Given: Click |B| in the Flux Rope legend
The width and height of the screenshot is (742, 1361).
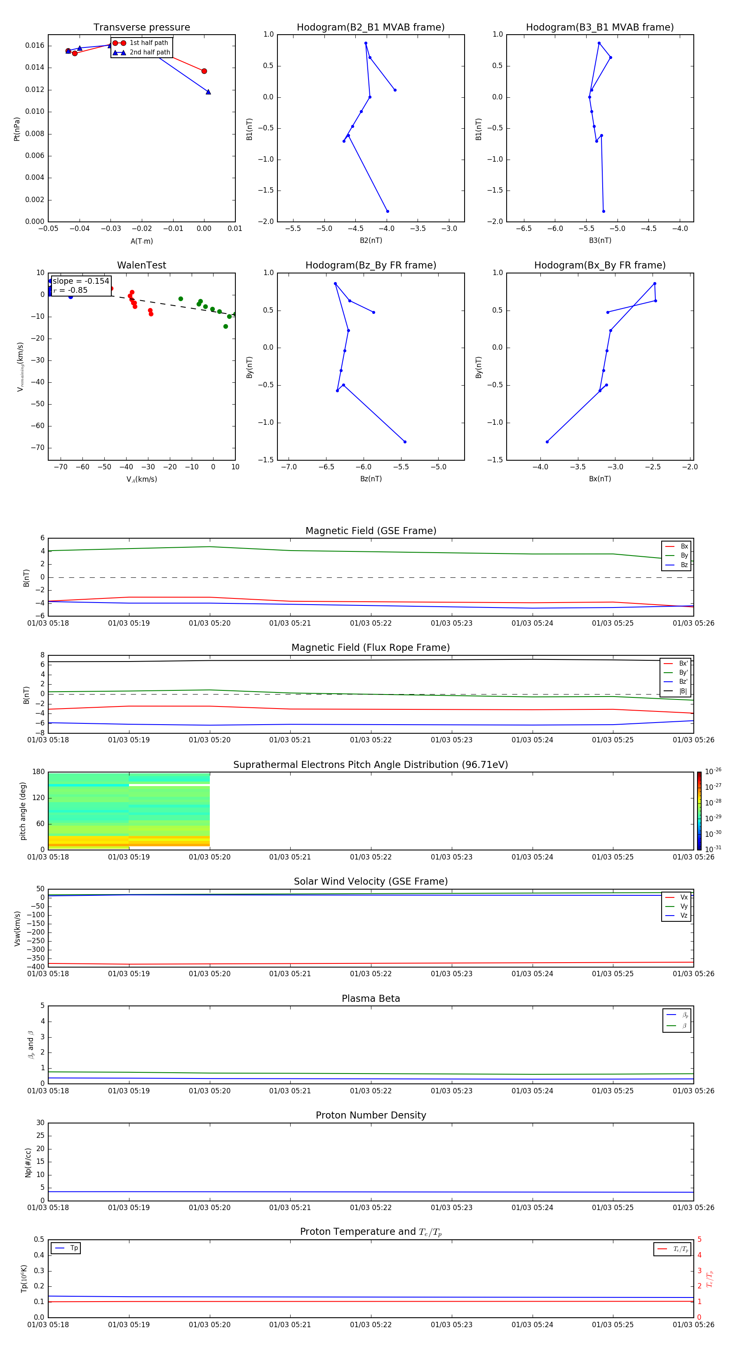Looking at the screenshot, I should point(676,691).
